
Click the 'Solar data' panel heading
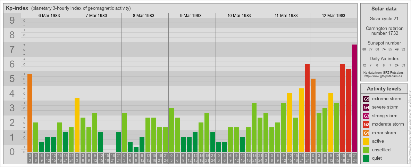pos(384,9)
